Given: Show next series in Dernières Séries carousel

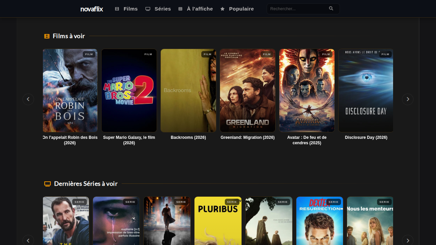Looking at the screenshot, I should [408, 240].
